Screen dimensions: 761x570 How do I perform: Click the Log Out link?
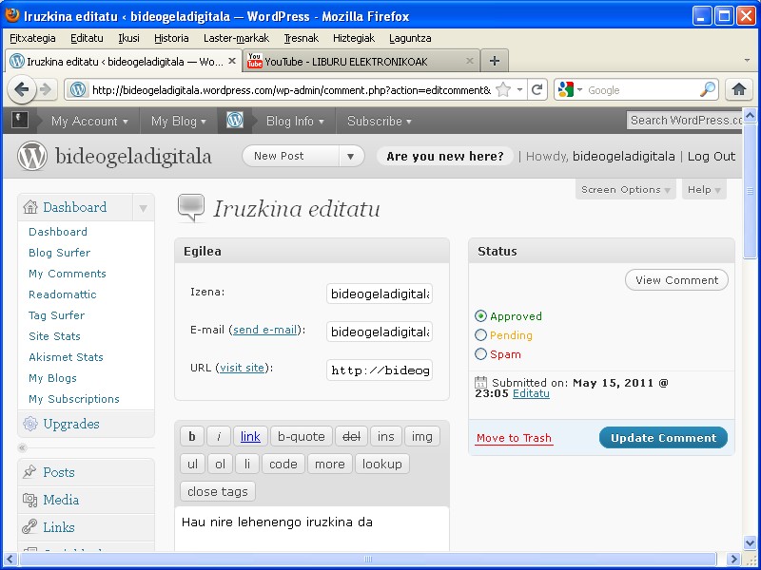coord(711,156)
